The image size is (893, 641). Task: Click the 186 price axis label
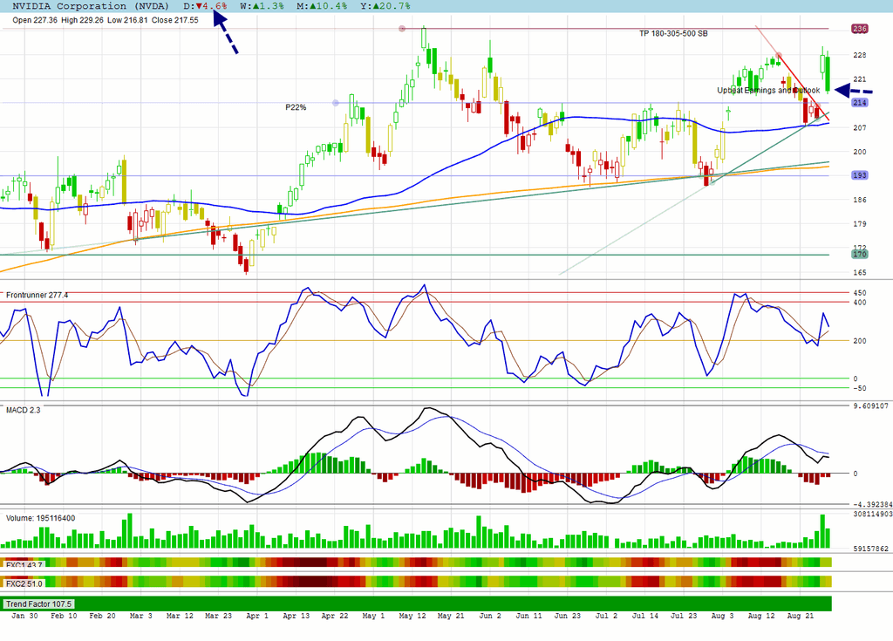(859, 200)
